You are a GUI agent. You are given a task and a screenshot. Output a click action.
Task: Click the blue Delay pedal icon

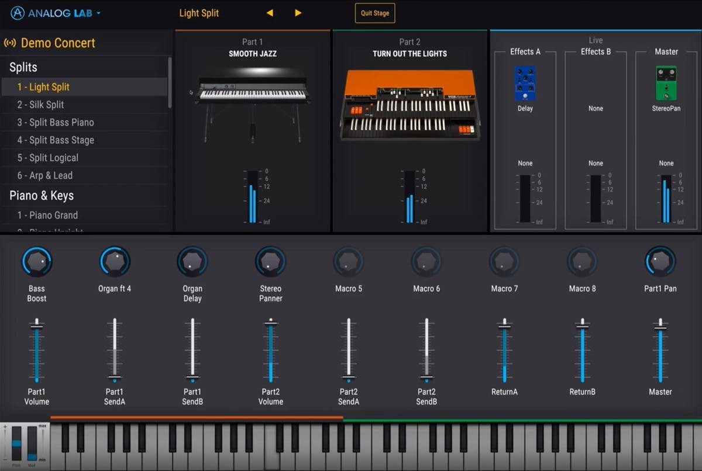(x=525, y=83)
